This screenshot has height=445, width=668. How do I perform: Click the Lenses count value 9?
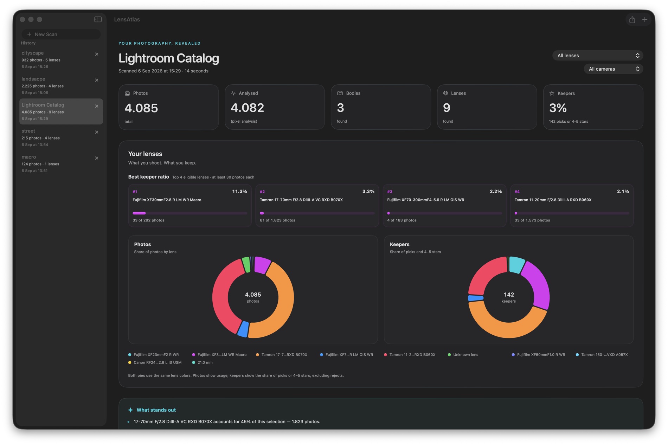447,108
